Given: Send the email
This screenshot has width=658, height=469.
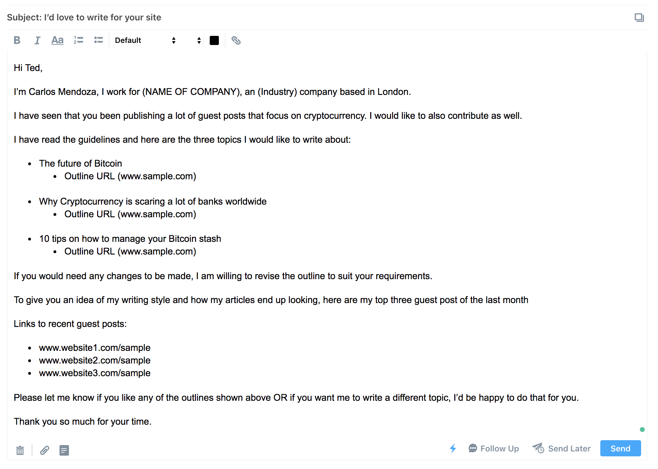Looking at the screenshot, I should (x=620, y=449).
